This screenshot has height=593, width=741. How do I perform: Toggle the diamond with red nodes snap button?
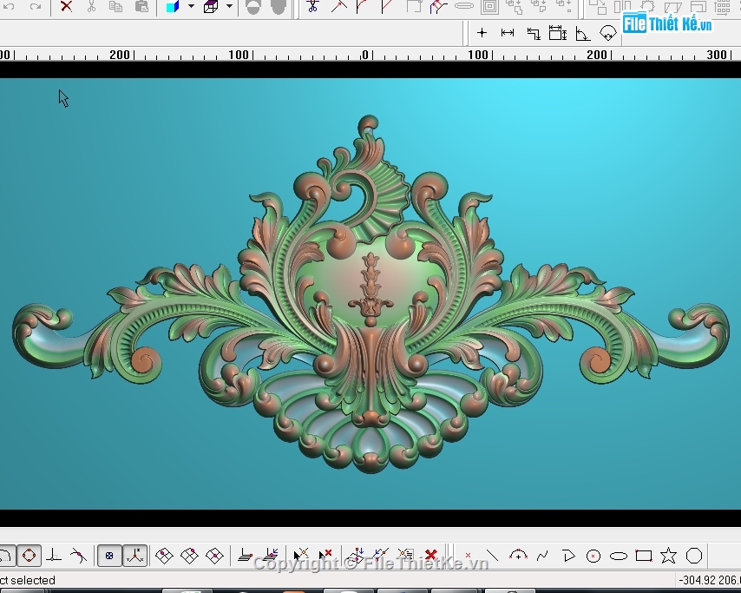29,555
